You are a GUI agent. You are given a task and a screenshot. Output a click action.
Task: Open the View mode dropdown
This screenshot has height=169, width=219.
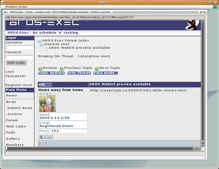105,73
